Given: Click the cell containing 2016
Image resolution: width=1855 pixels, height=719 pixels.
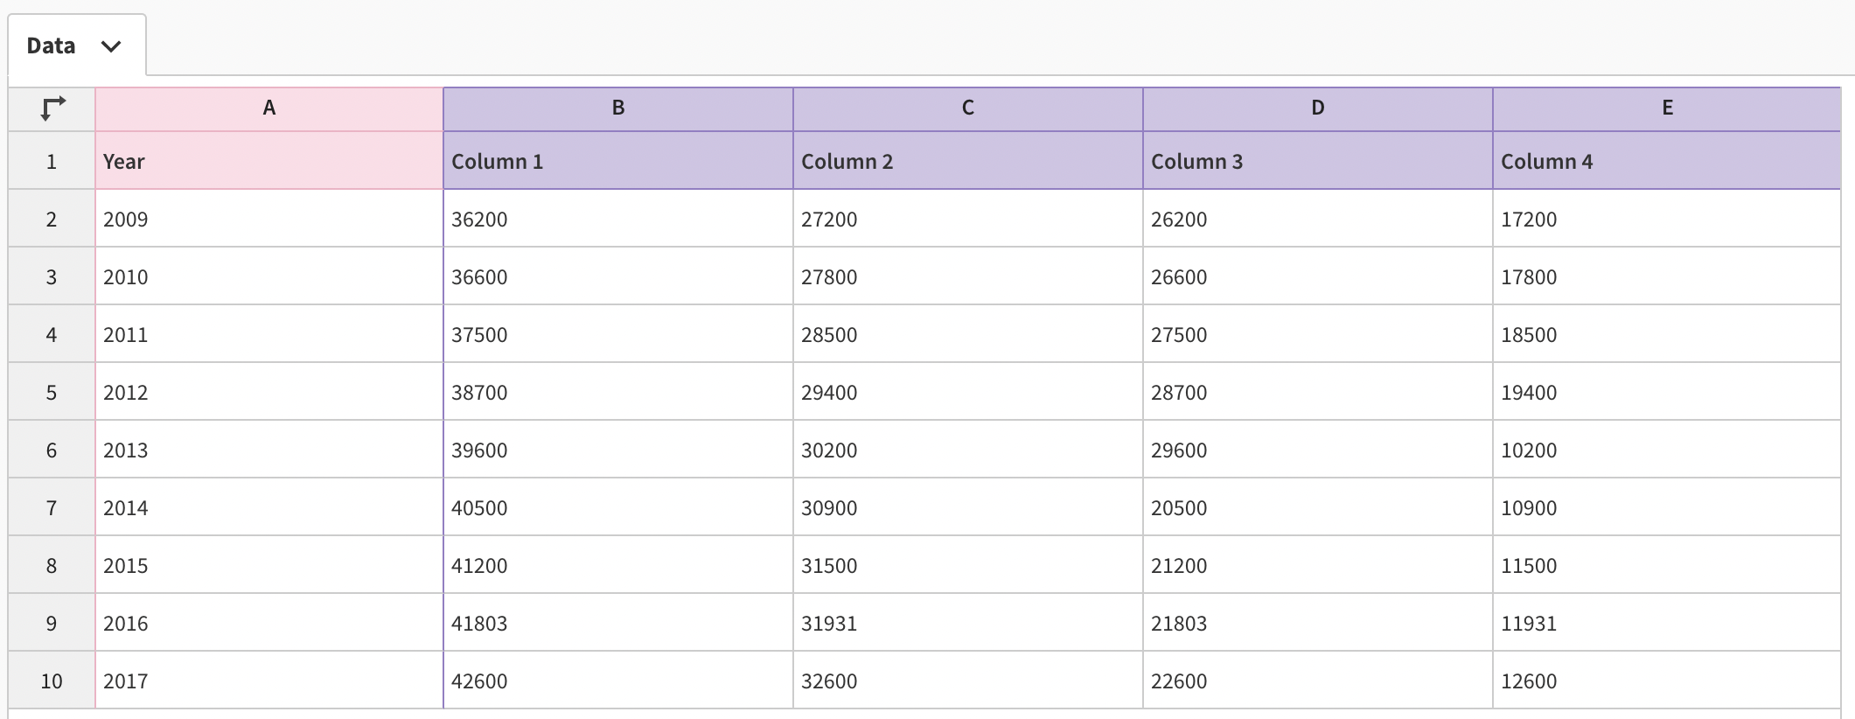Looking at the screenshot, I should click(269, 623).
